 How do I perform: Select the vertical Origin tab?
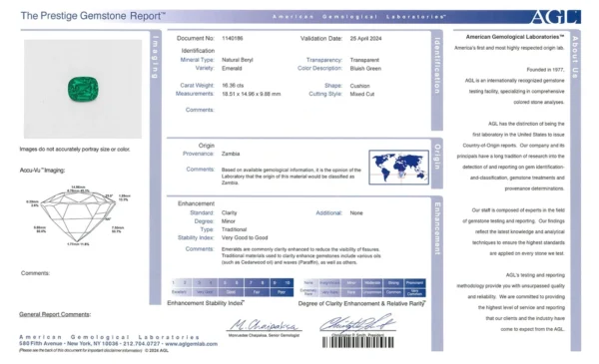pyautogui.click(x=437, y=157)
